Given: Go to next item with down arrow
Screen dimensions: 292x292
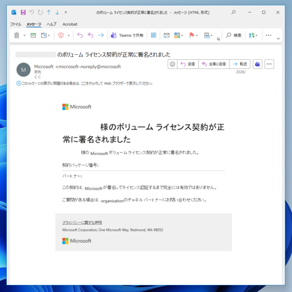Looking at the screenshot, I should pos(57,13).
